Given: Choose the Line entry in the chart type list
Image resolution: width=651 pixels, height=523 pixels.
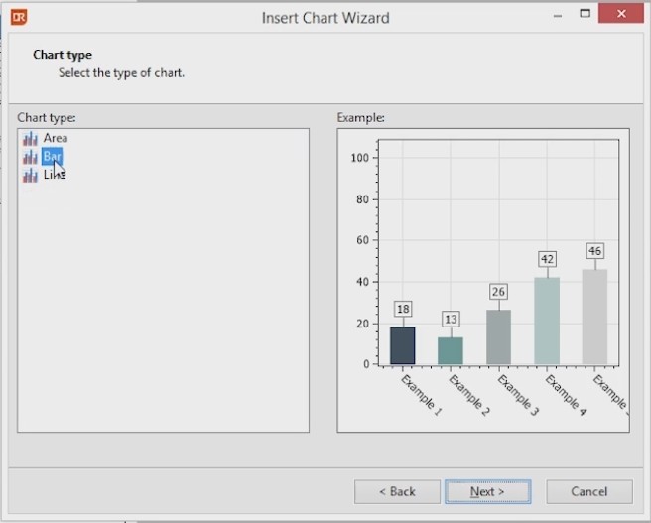Looking at the screenshot, I should (55, 175).
